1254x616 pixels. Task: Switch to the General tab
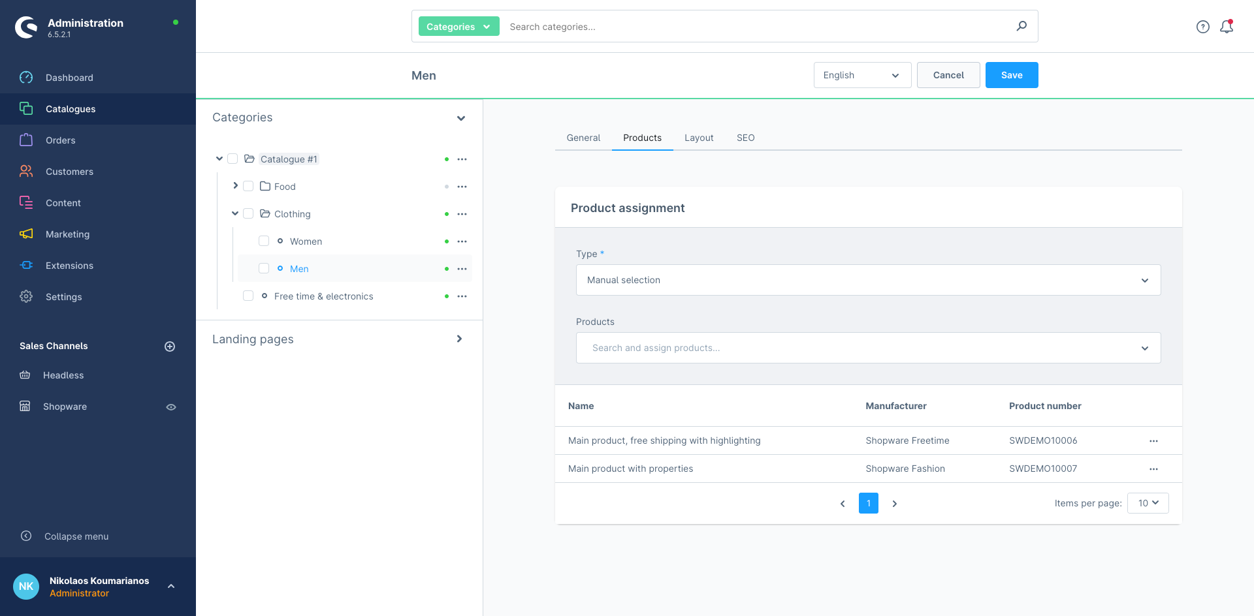click(583, 138)
